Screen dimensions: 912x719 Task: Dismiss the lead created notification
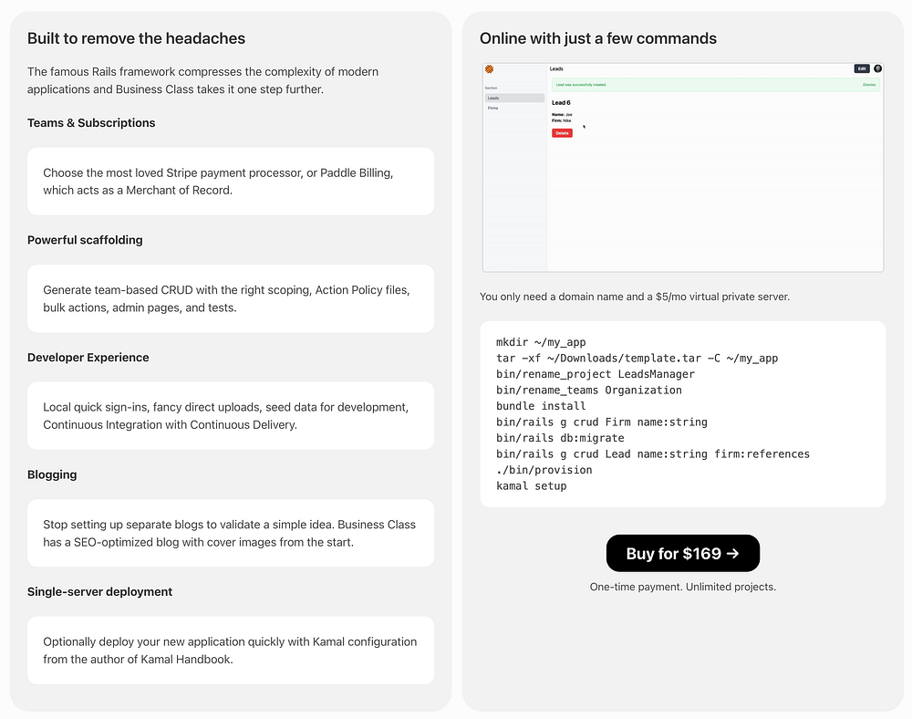click(868, 85)
